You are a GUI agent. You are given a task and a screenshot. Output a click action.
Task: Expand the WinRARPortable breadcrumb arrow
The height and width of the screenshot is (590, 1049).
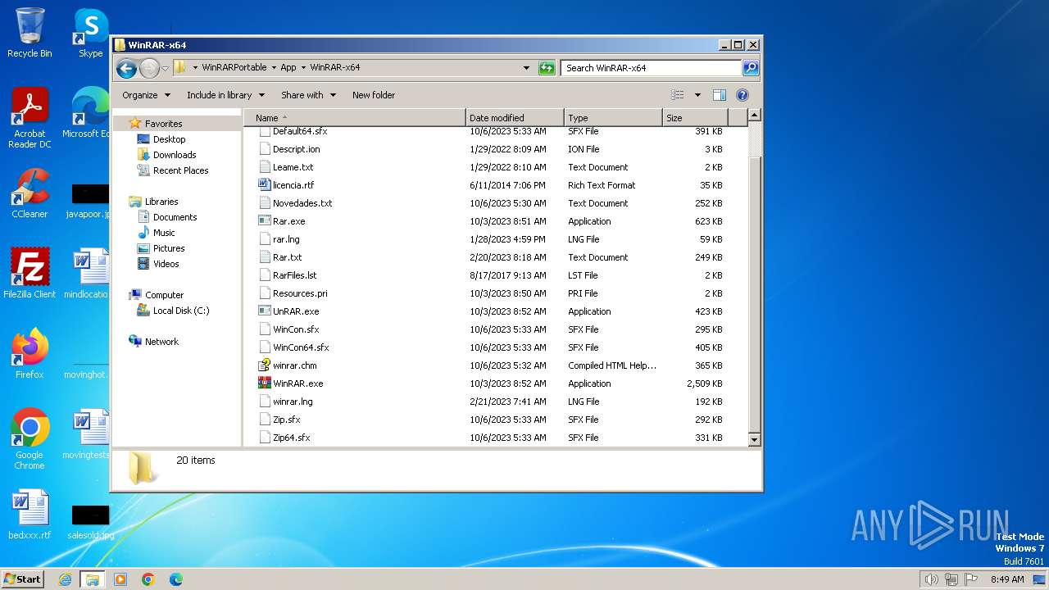point(273,68)
